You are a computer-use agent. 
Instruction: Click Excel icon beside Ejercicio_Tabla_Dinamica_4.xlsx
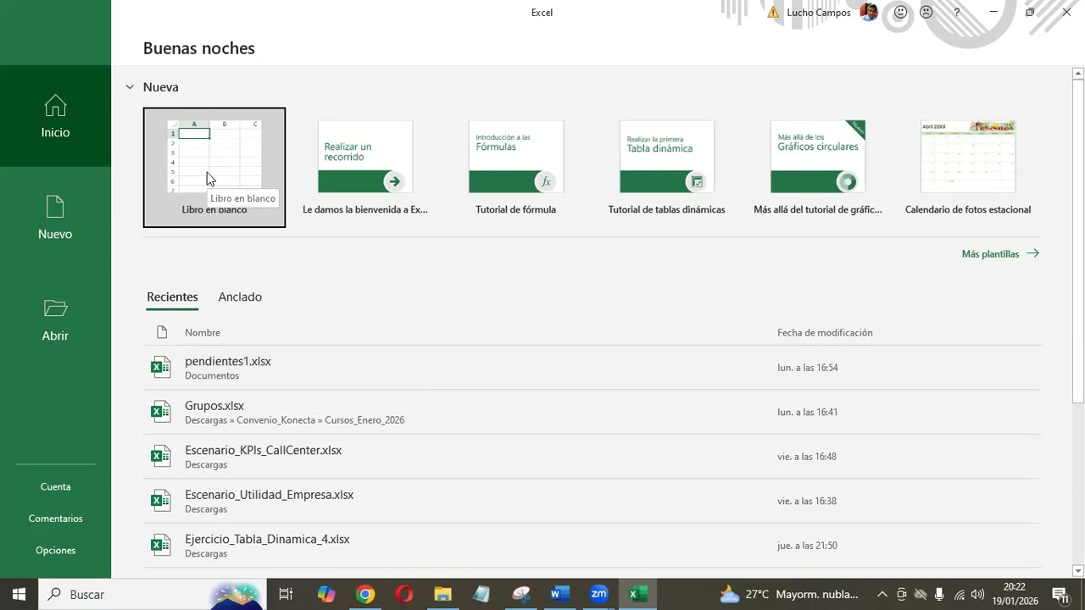160,546
